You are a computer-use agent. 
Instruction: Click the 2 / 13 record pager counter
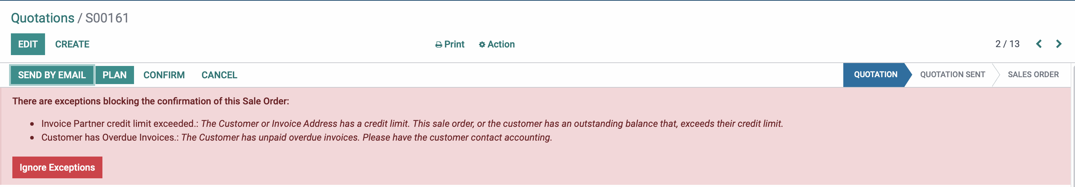1007,44
